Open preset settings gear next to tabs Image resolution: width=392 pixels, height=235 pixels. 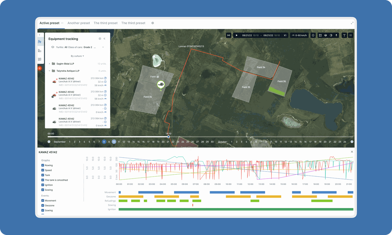click(153, 23)
